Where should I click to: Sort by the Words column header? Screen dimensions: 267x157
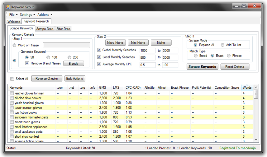point(247,88)
